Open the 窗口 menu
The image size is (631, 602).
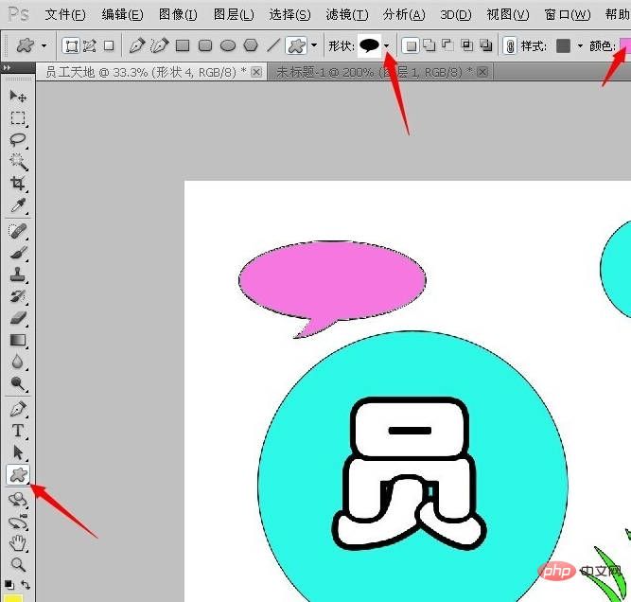pyautogui.click(x=568, y=15)
